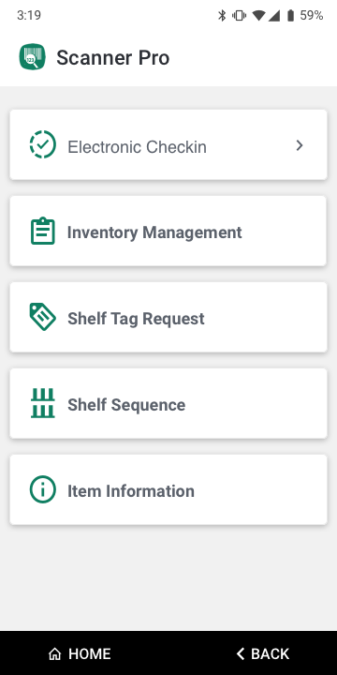Tap the Scanner Pro barcode app logo

tap(32, 57)
